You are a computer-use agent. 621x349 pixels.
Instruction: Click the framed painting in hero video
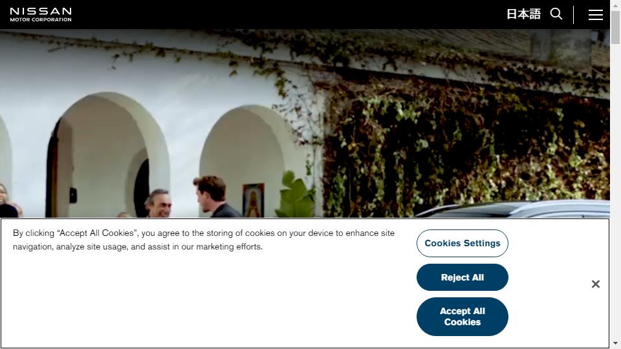pyautogui.click(x=254, y=200)
